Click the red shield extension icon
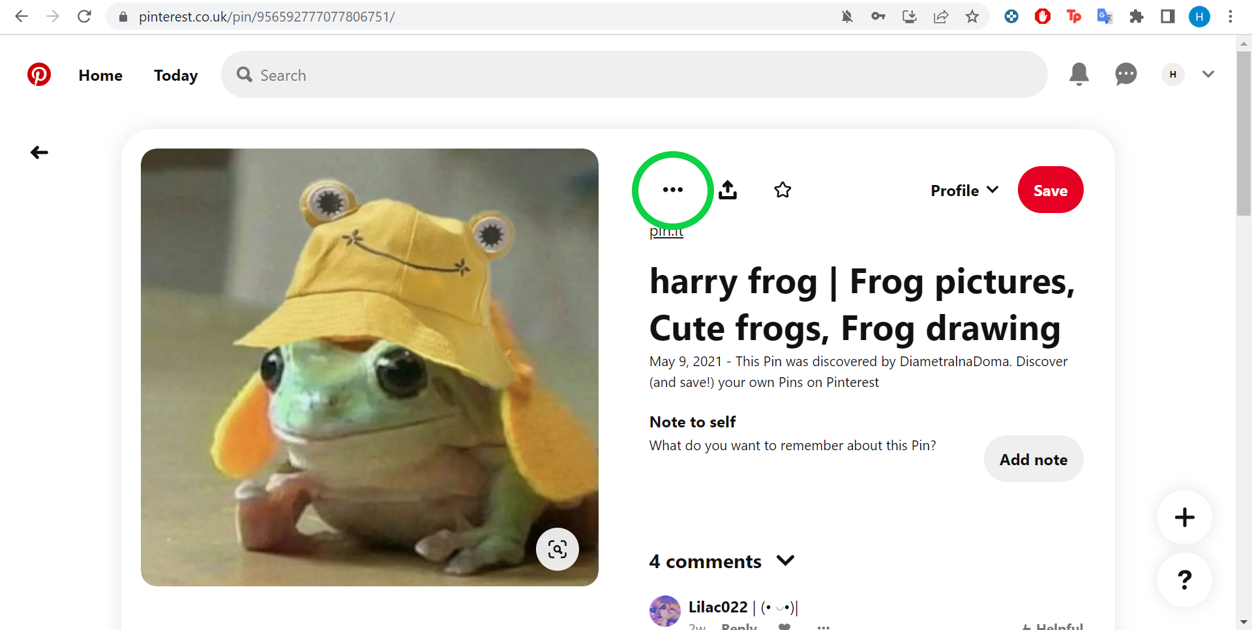The width and height of the screenshot is (1252, 630). [1043, 17]
